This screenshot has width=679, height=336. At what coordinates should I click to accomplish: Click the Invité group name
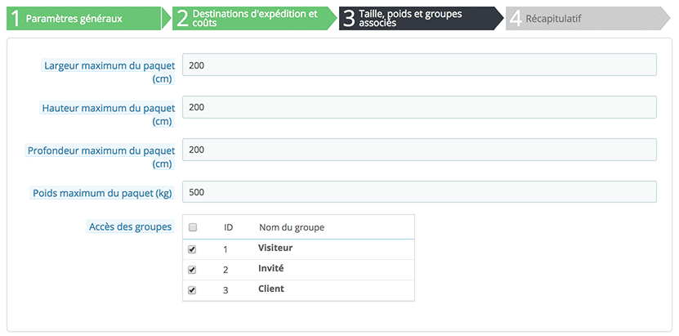pyautogui.click(x=270, y=268)
